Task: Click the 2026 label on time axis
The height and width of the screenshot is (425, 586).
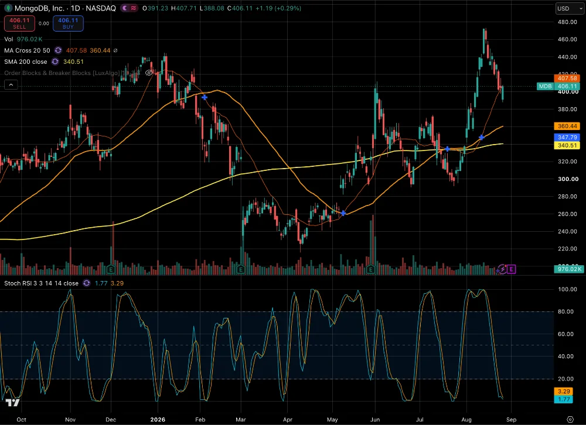Action: [158, 419]
